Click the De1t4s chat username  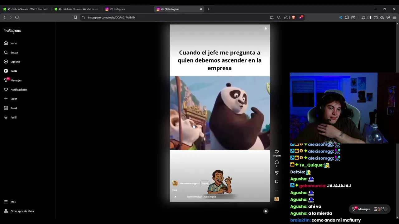point(297,172)
